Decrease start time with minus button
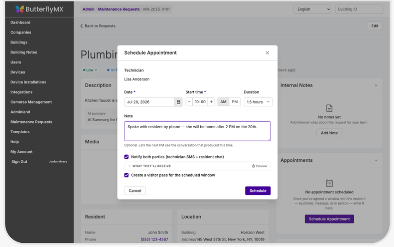 pyautogui.click(x=189, y=102)
